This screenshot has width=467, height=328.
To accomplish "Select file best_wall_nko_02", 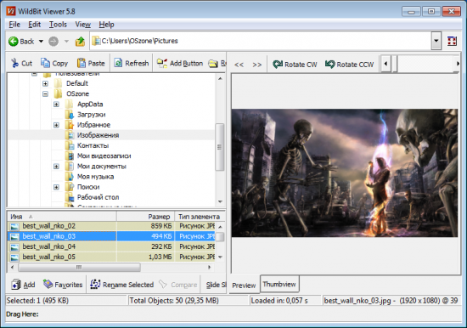I will (x=49, y=226).
